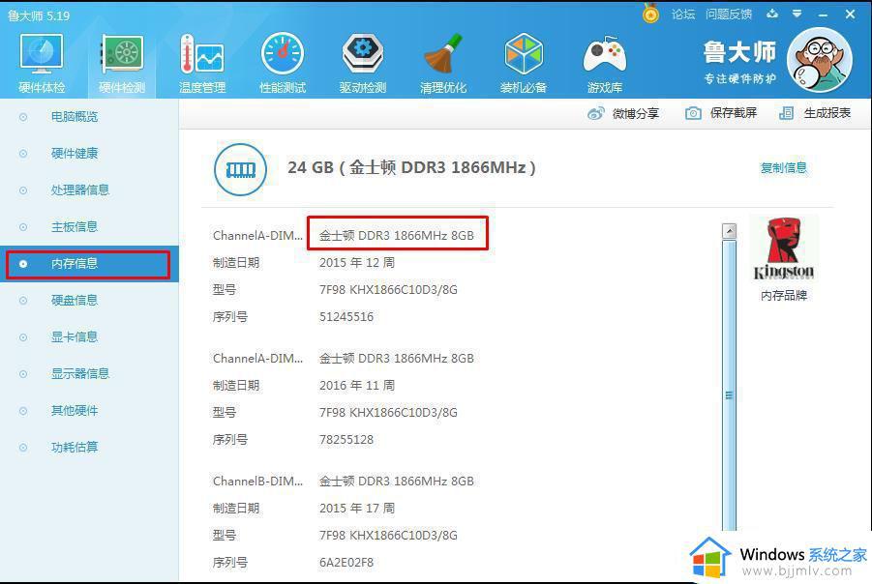Viewport: 872px width, 584px height.
Task: Click radio bullet beside 主板信息
Action: [x=23, y=226]
